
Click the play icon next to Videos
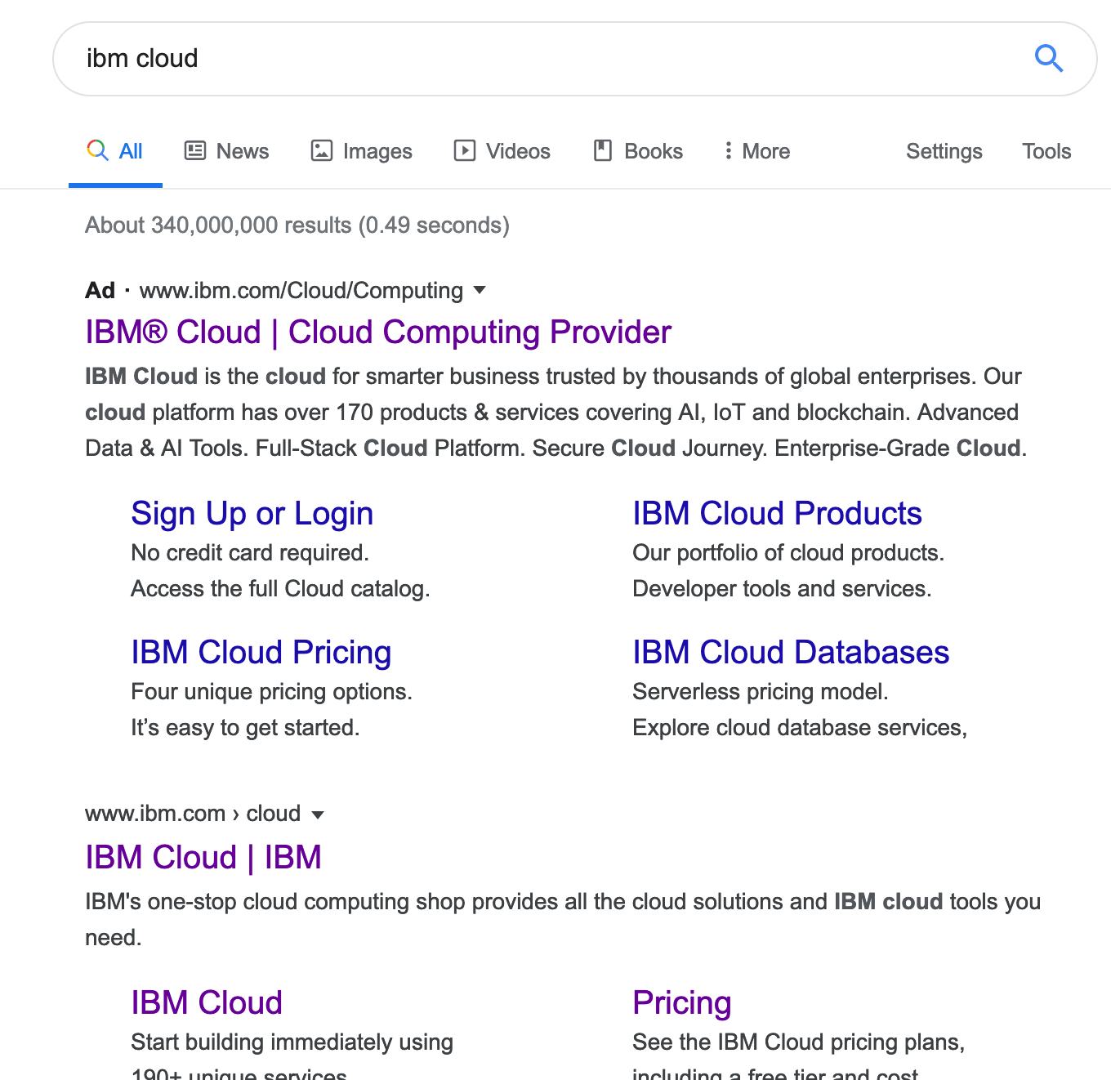pyautogui.click(x=465, y=150)
